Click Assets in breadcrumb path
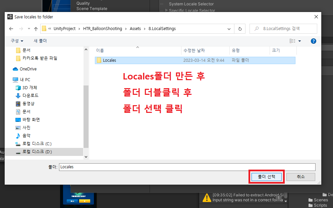This screenshot has width=333, height=208. 135,29
